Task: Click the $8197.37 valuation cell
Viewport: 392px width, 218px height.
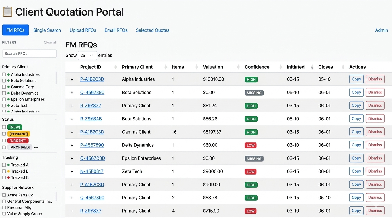Action: click(212, 132)
